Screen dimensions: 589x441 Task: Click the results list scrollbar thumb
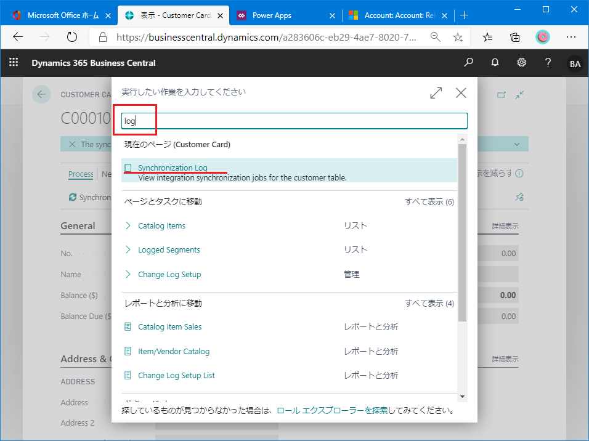[463, 233]
